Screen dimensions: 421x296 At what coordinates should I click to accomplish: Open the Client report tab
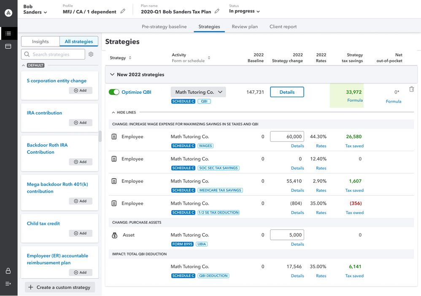point(283,27)
